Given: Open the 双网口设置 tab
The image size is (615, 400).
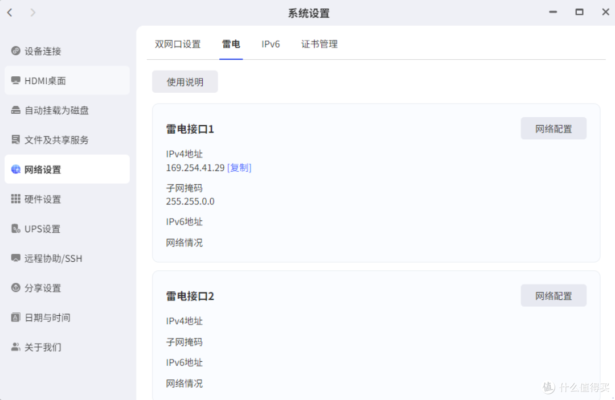Looking at the screenshot, I should tap(178, 44).
